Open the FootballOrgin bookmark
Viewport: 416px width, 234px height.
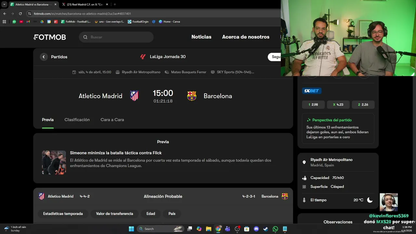(138, 22)
